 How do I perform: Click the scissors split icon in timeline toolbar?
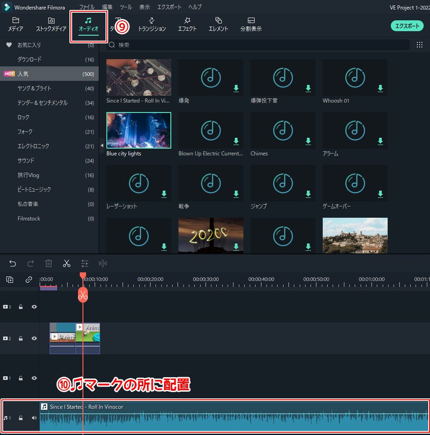click(67, 263)
